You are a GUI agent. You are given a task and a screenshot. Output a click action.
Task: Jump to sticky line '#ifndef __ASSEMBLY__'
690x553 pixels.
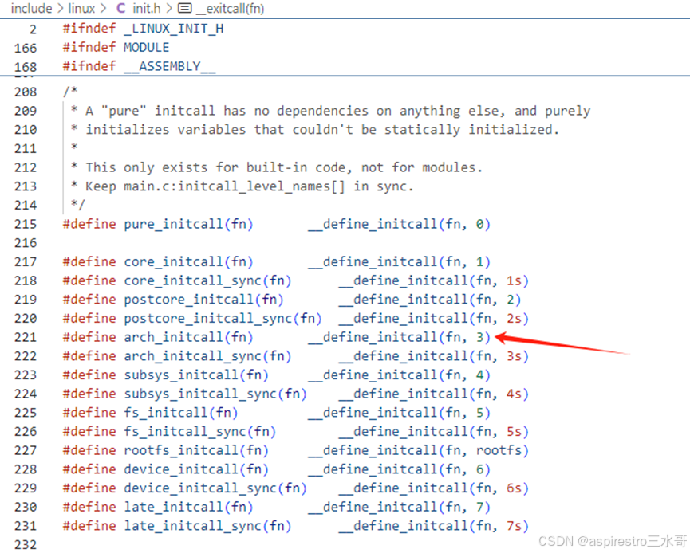click(139, 66)
